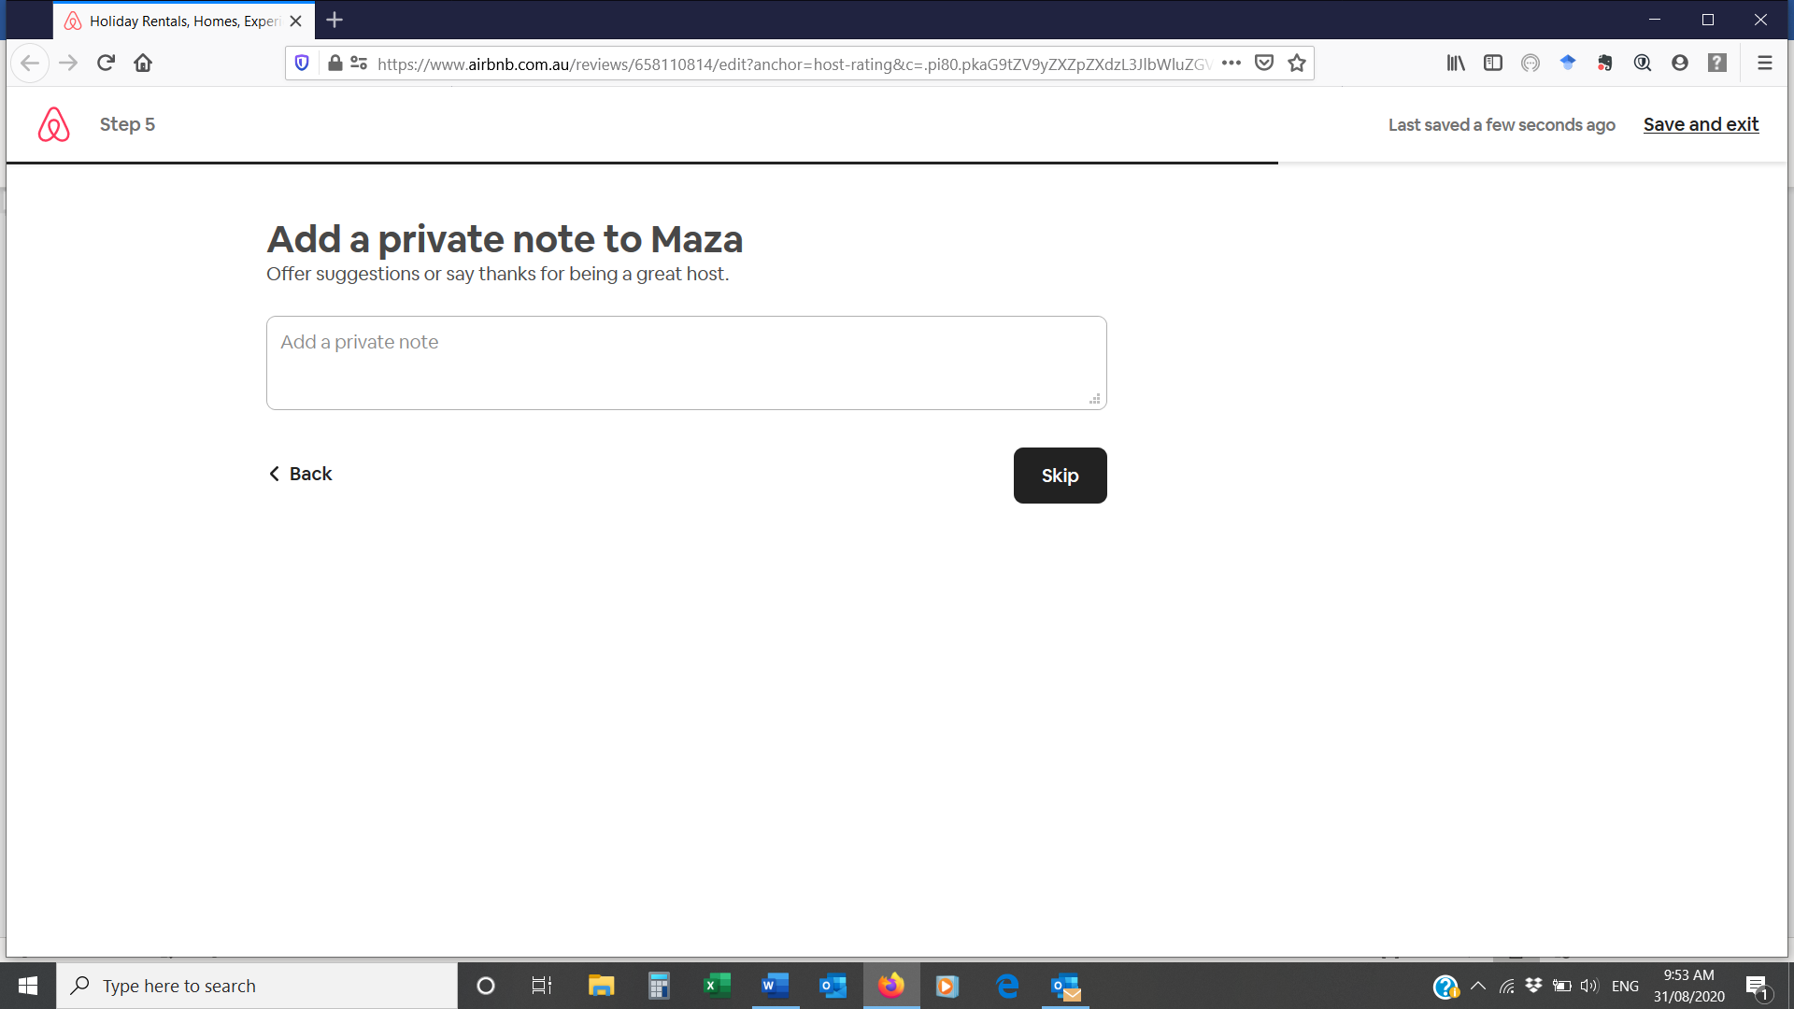Open page actions three-dot menu
This screenshot has height=1009, width=1794.
pyautogui.click(x=1232, y=63)
